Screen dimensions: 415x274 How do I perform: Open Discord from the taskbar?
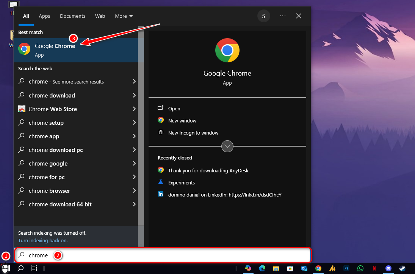[388, 268]
